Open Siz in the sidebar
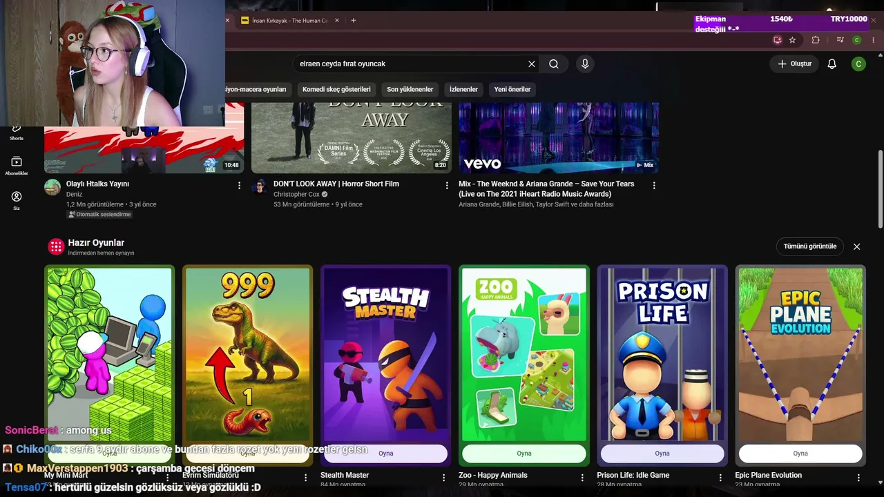 pyautogui.click(x=17, y=200)
